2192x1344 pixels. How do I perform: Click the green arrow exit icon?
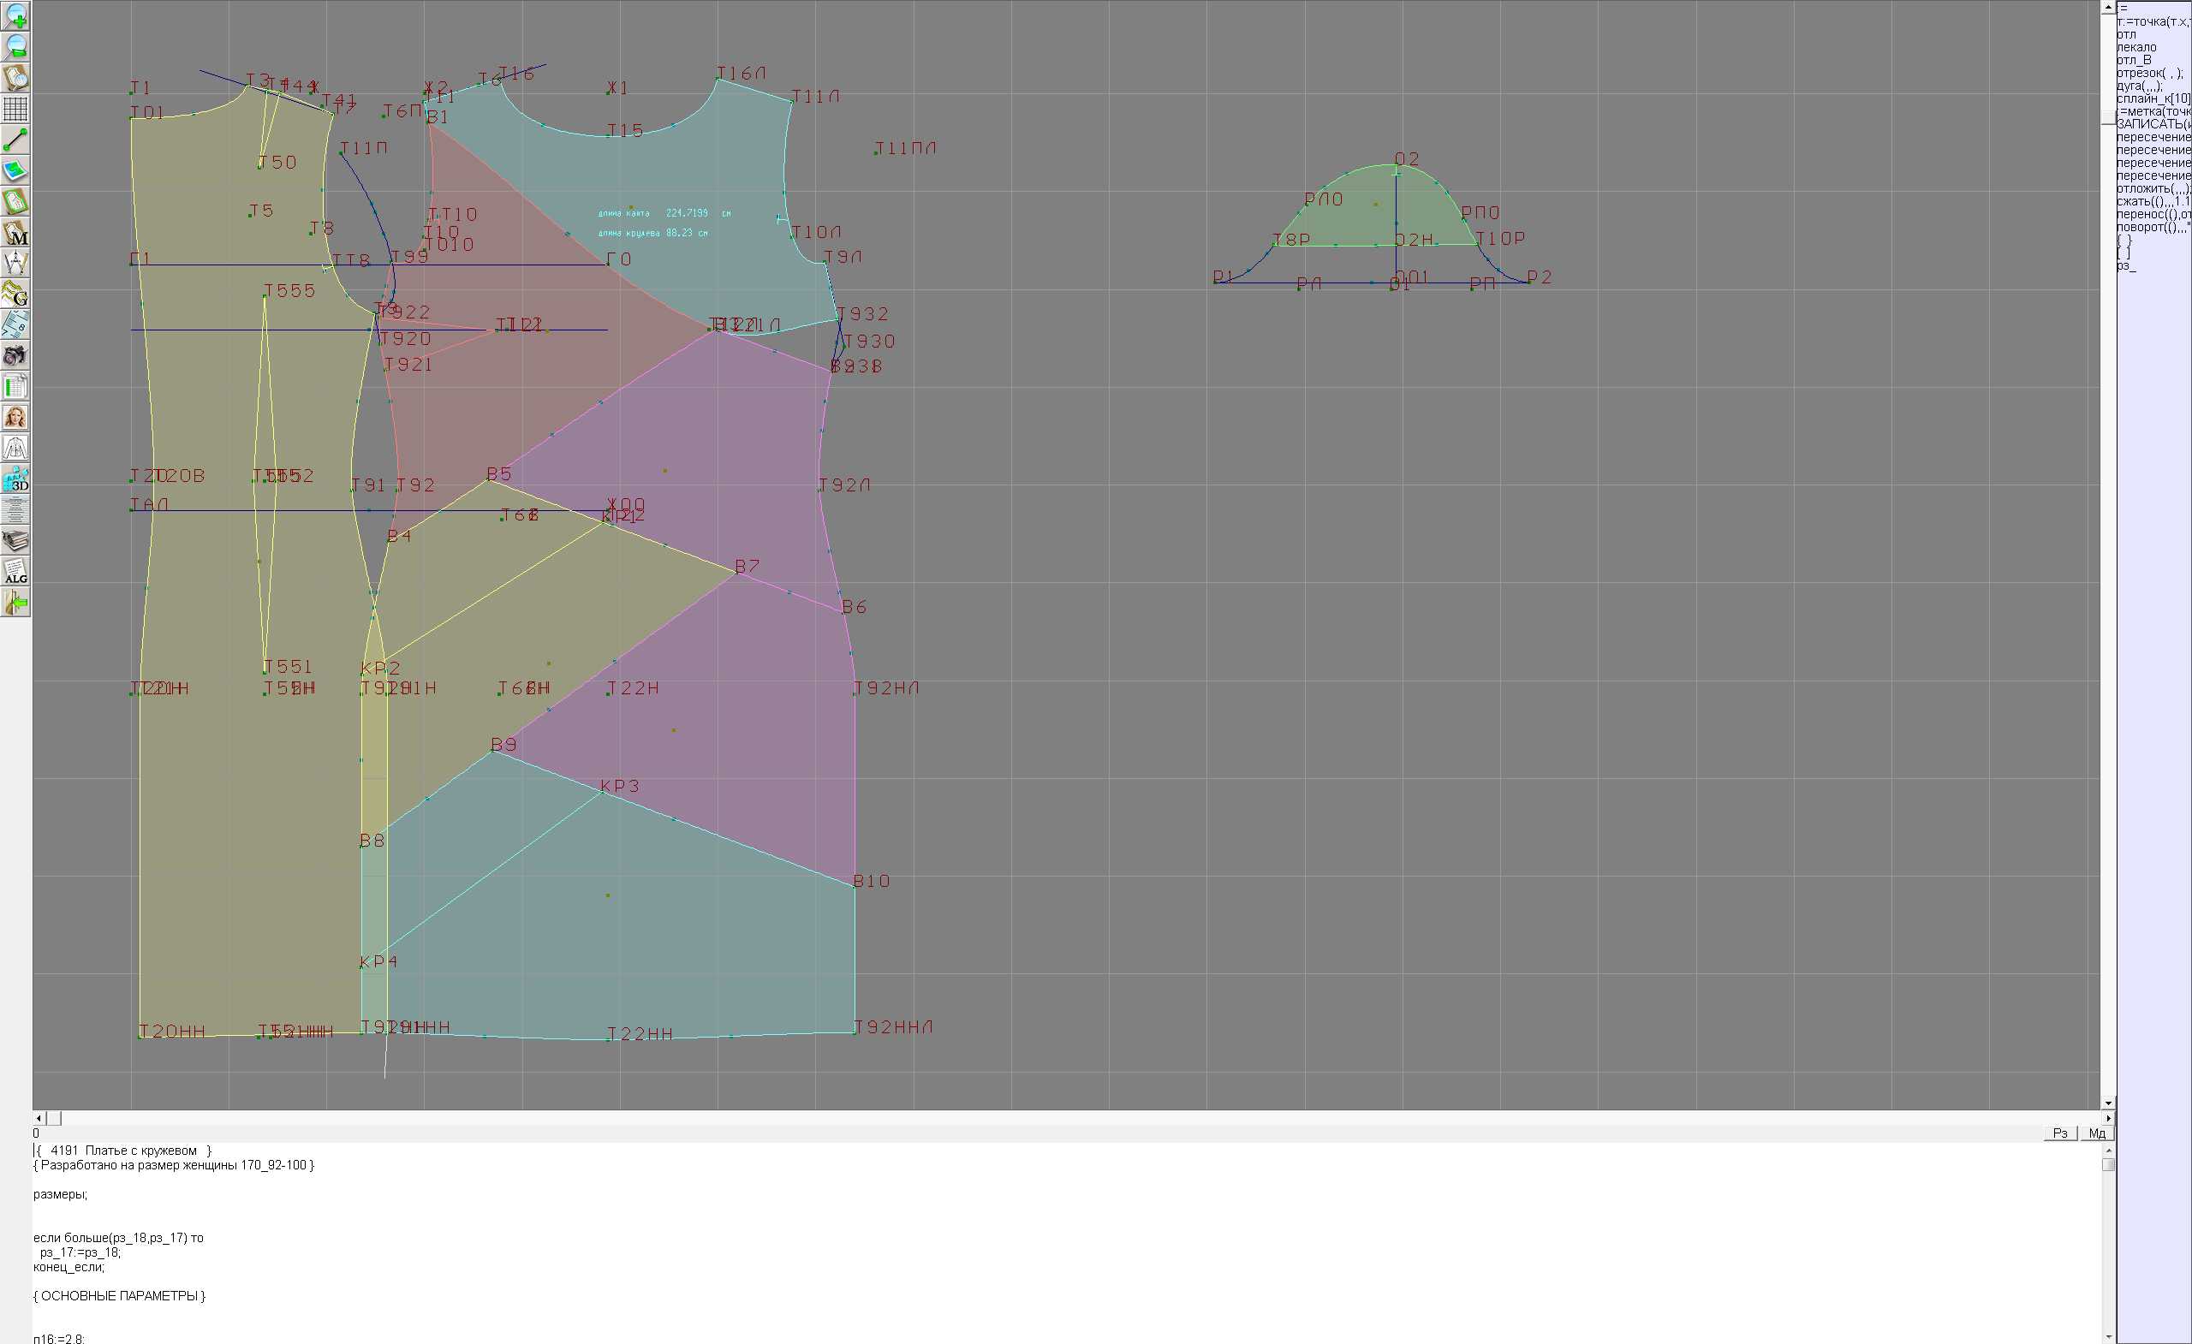(x=16, y=602)
